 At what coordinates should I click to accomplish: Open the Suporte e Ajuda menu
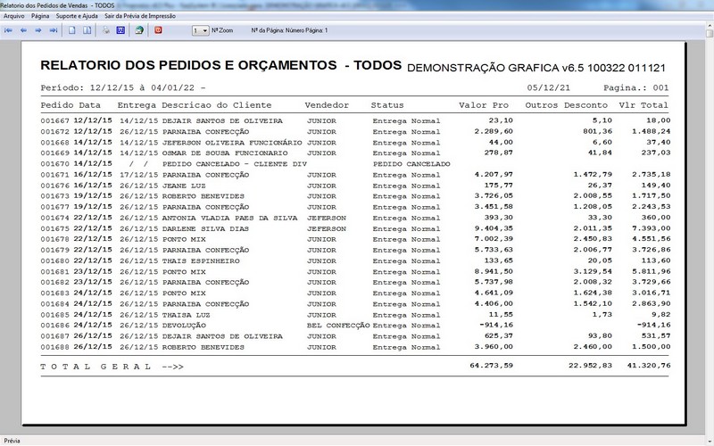[x=77, y=16]
